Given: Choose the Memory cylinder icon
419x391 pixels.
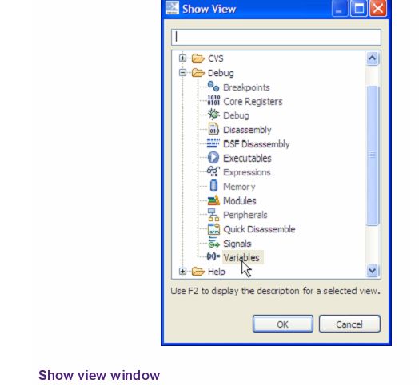Looking at the screenshot, I should (213, 186).
